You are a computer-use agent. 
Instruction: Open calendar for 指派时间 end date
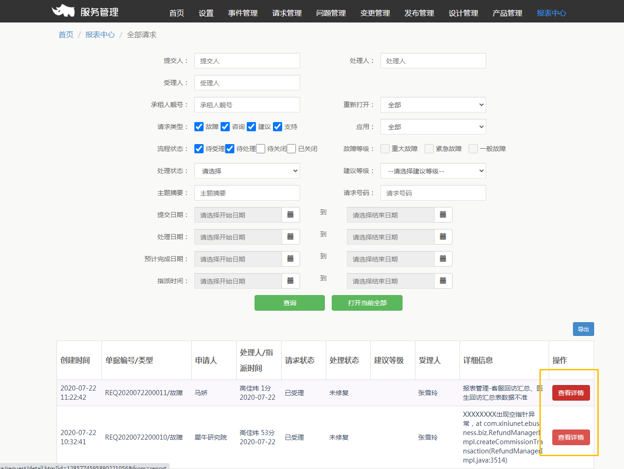tap(443, 281)
